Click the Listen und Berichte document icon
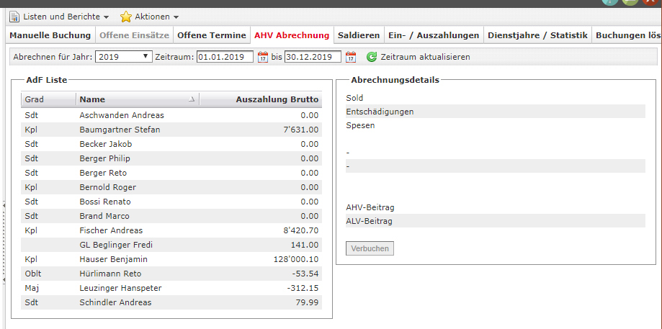This screenshot has height=329, width=662. (15, 17)
